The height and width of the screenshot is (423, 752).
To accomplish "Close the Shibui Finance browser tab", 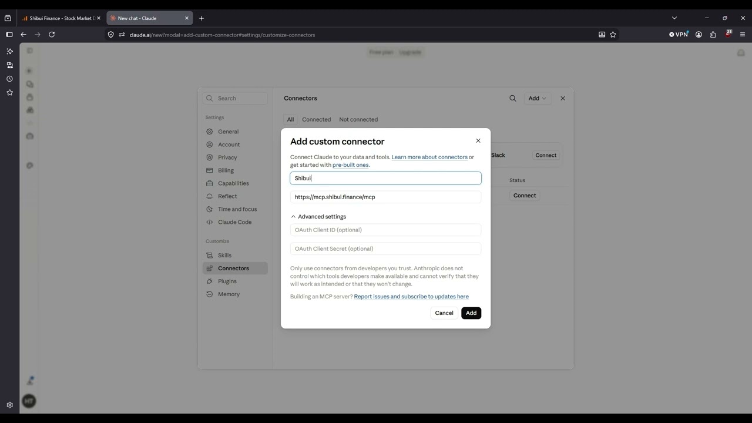I will click(99, 18).
